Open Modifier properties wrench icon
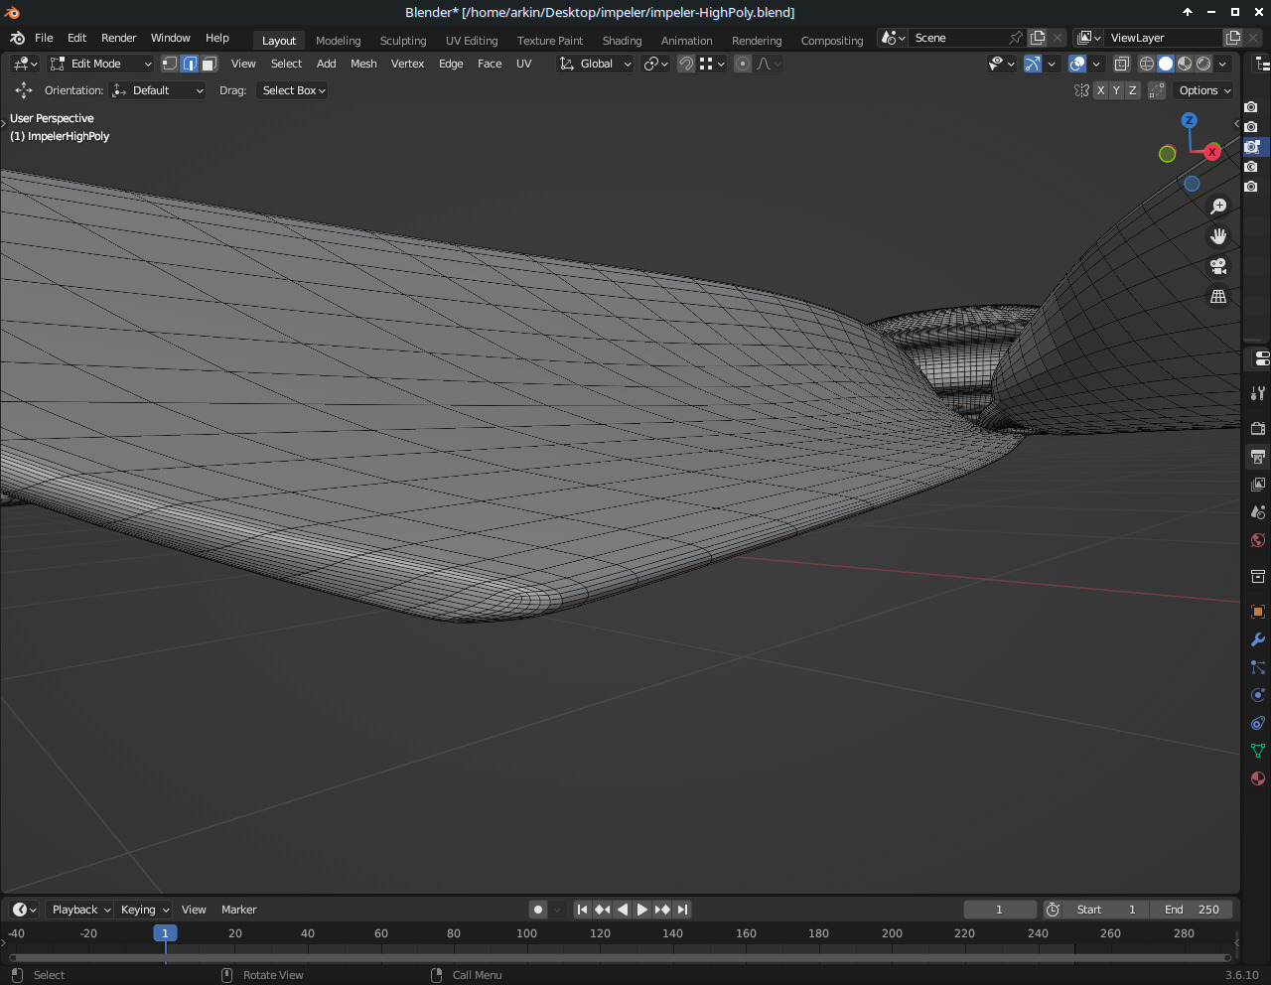The image size is (1271, 985). [x=1258, y=639]
